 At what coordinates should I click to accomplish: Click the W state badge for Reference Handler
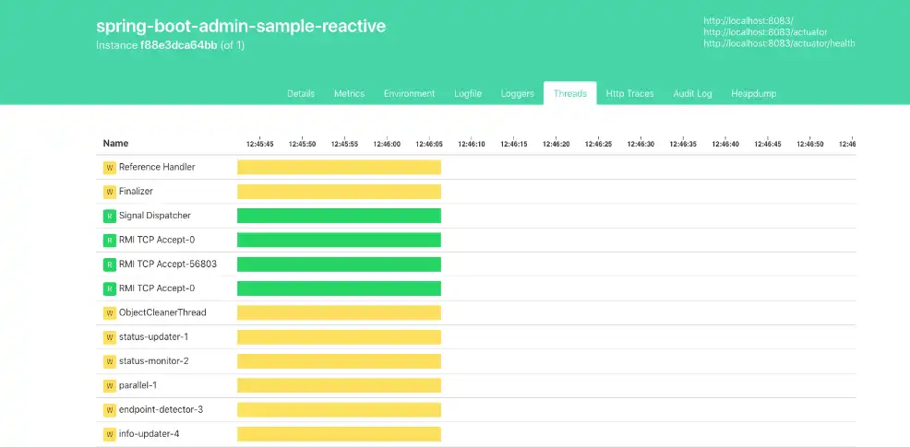pyautogui.click(x=110, y=168)
